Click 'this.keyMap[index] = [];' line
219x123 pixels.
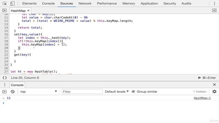pos(44,44)
